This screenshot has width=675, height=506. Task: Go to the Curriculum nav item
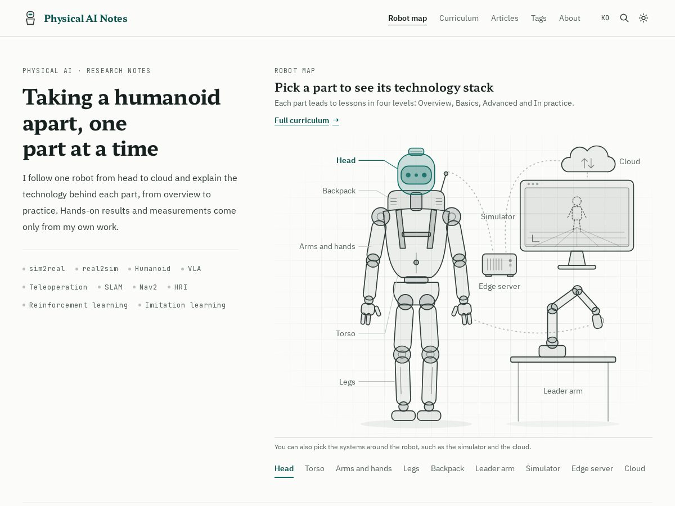tap(459, 18)
